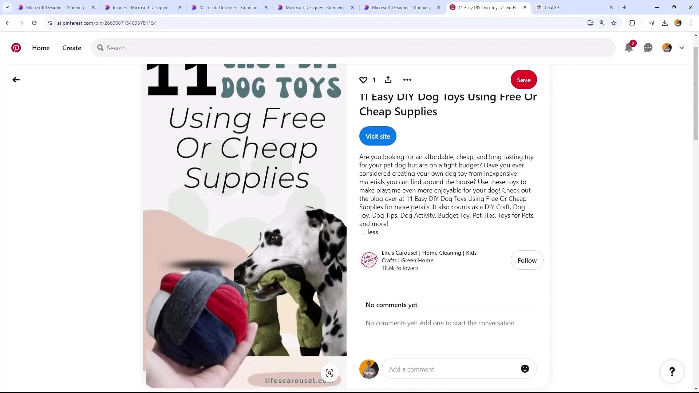Image resolution: width=699 pixels, height=393 pixels.
Task: Toggle the like heart button on pin
Action: tap(363, 80)
